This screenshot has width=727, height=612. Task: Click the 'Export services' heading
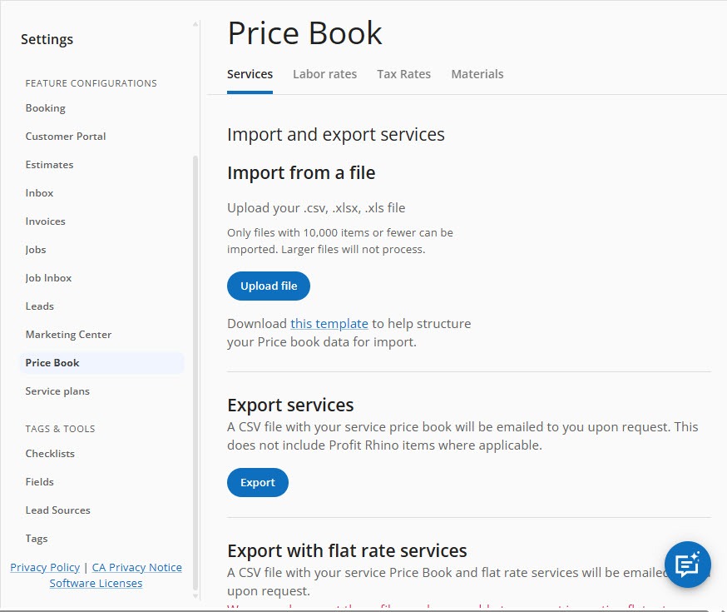click(290, 405)
